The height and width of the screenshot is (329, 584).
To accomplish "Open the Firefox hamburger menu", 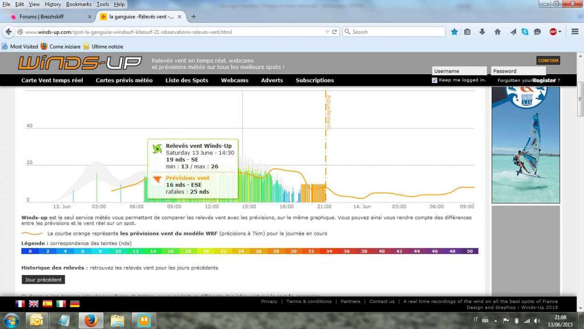I will (x=574, y=32).
